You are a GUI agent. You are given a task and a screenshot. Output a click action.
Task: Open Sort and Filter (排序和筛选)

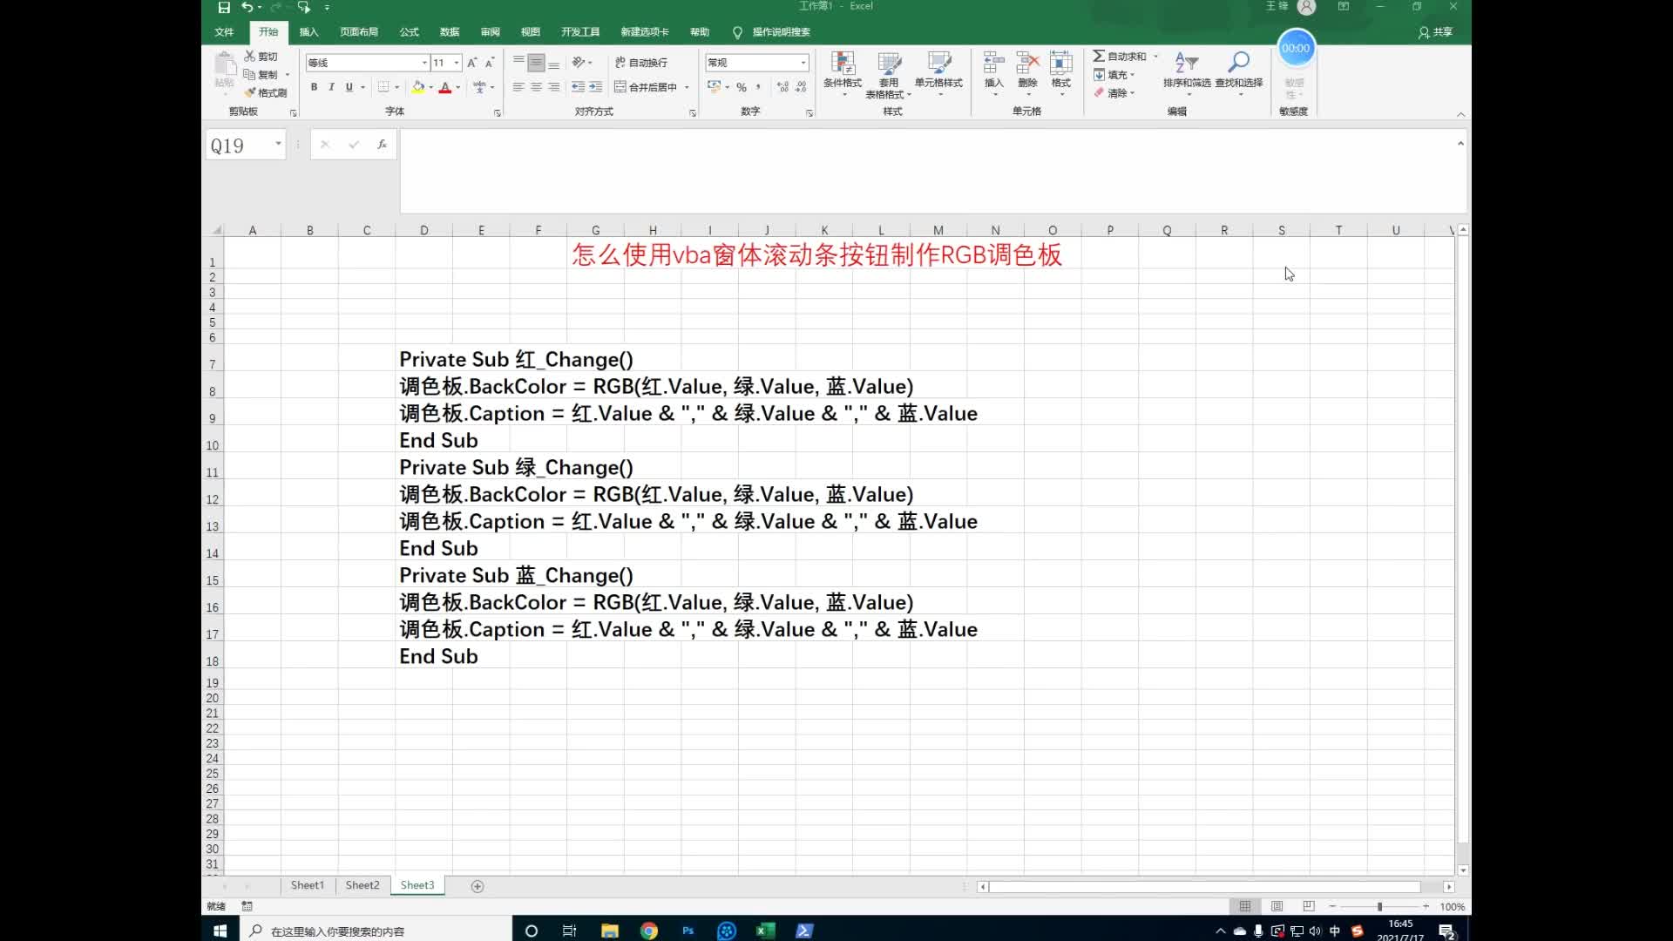[1187, 73]
